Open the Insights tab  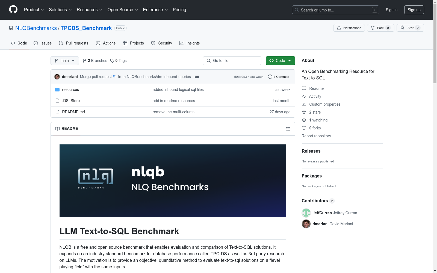[x=190, y=43]
